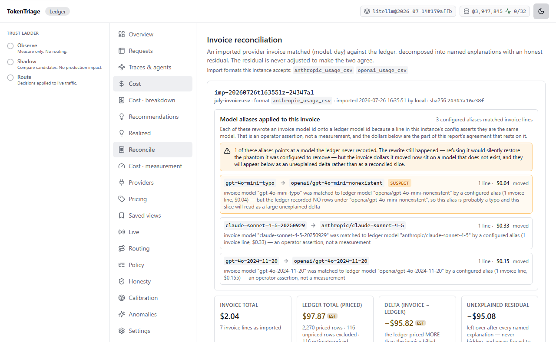Image resolution: width=556 pixels, height=342 pixels.
Task: Open Anomalies in the sidebar
Action: (152, 314)
